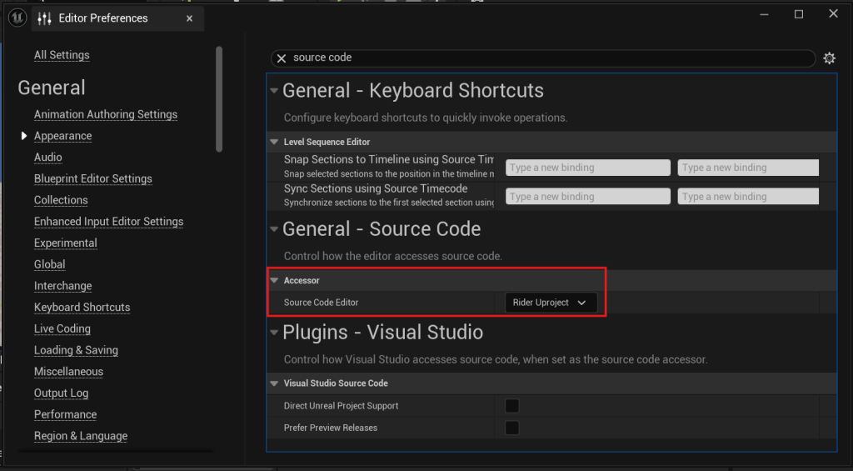The width and height of the screenshot is (853, 471).
Task: Open the Global settings category
Action: [49, 264]
